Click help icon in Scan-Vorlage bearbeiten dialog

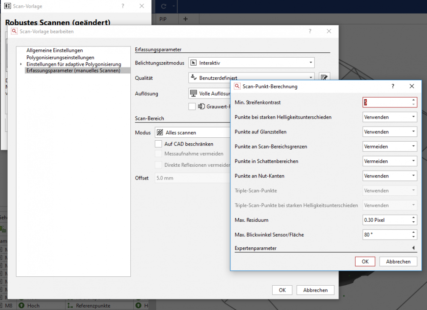[x=310, y=31]
